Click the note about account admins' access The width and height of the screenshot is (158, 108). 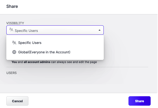tap(54, 62)
